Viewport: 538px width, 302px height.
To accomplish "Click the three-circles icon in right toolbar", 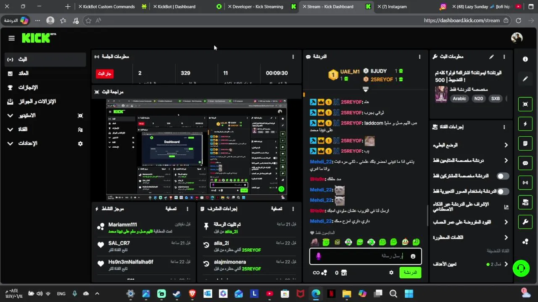I will pos(525,242).
